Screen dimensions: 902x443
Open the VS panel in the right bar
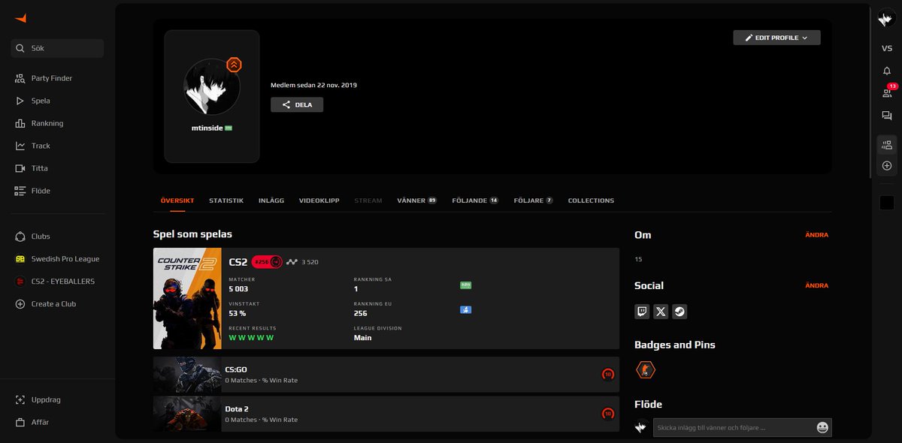click(887, 48)
